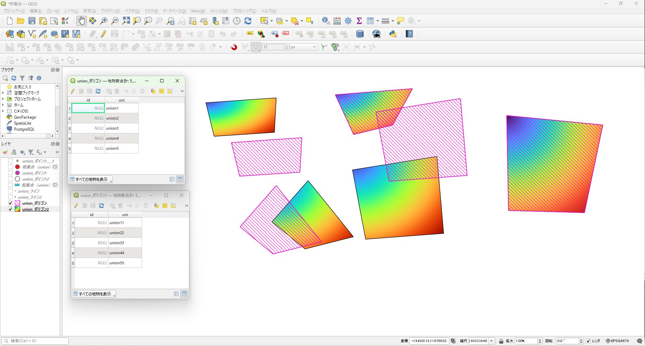Click the Refresh map icon
This screenshot has width=645, height=346.
[248, 21]
